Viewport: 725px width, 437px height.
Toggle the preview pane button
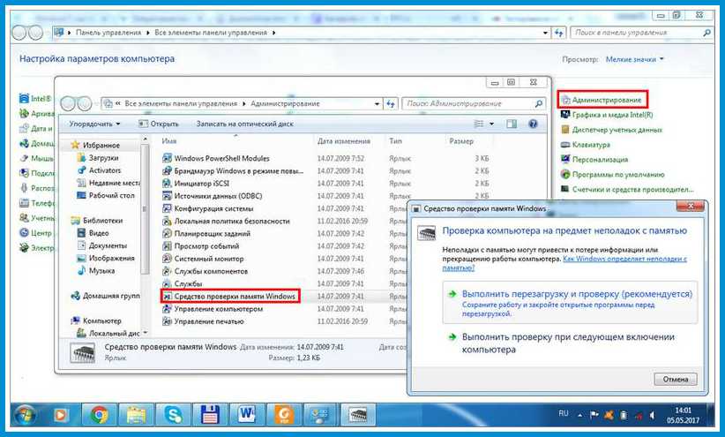pyautogui.click(x=512, y=124)
